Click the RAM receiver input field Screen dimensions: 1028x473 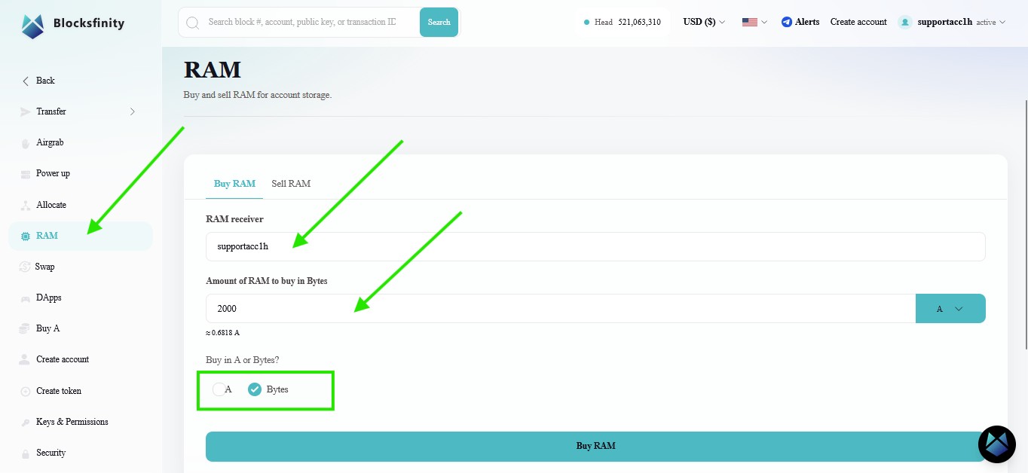pyautogui.click(x=595, y=246)
